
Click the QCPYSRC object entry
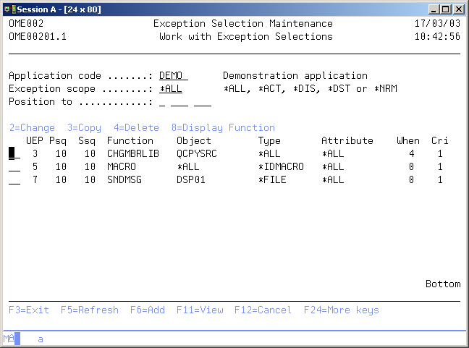(x=197, y=154)
